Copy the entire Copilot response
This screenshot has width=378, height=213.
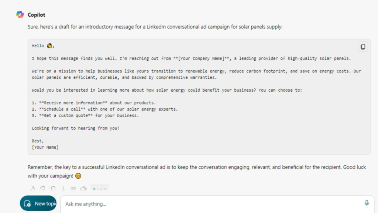(53, 189)
